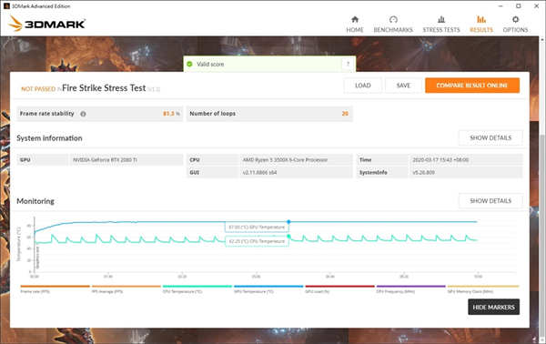Click Compare Result Online button
Screen dimensions: 546x344
pyautogui.click(x=472, y=86)
